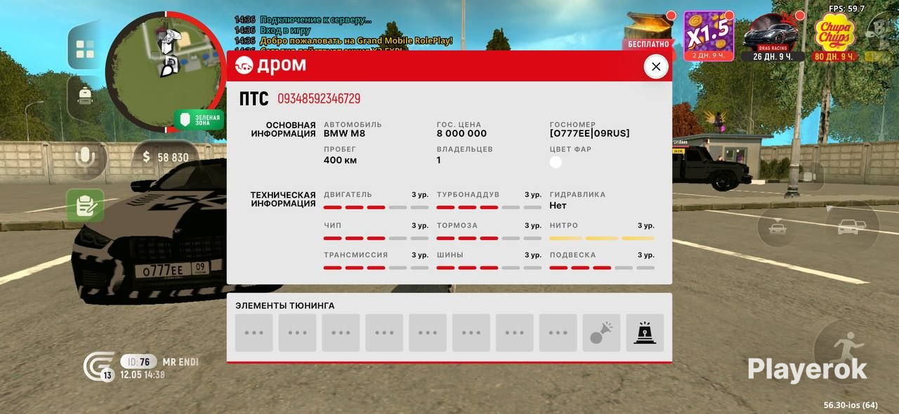
Task: Tap the Добро пожаловать chat message
Action: click(x=356, y=41)
